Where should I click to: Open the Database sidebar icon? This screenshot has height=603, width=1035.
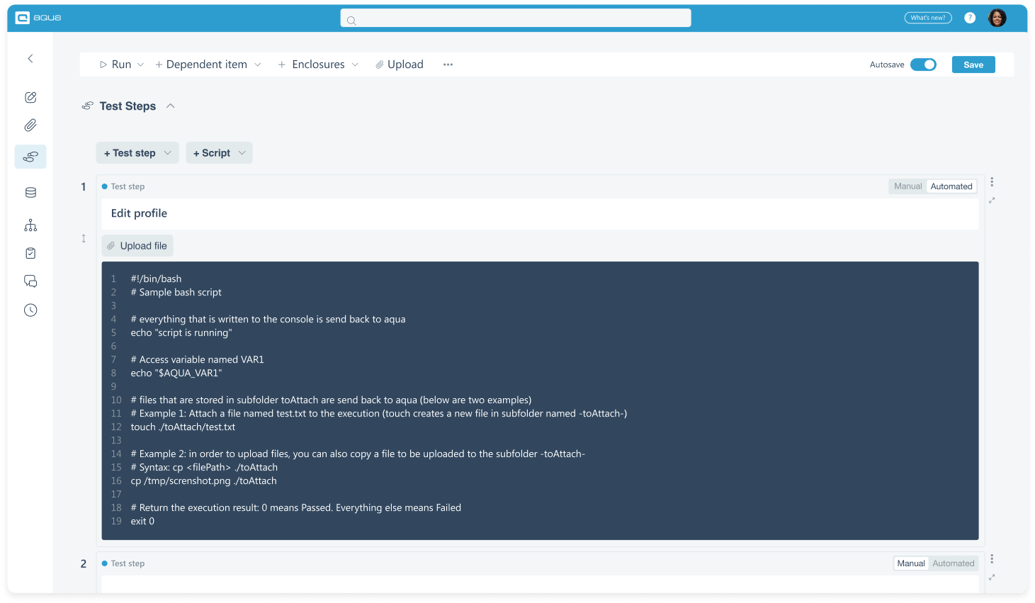[30, 191]
